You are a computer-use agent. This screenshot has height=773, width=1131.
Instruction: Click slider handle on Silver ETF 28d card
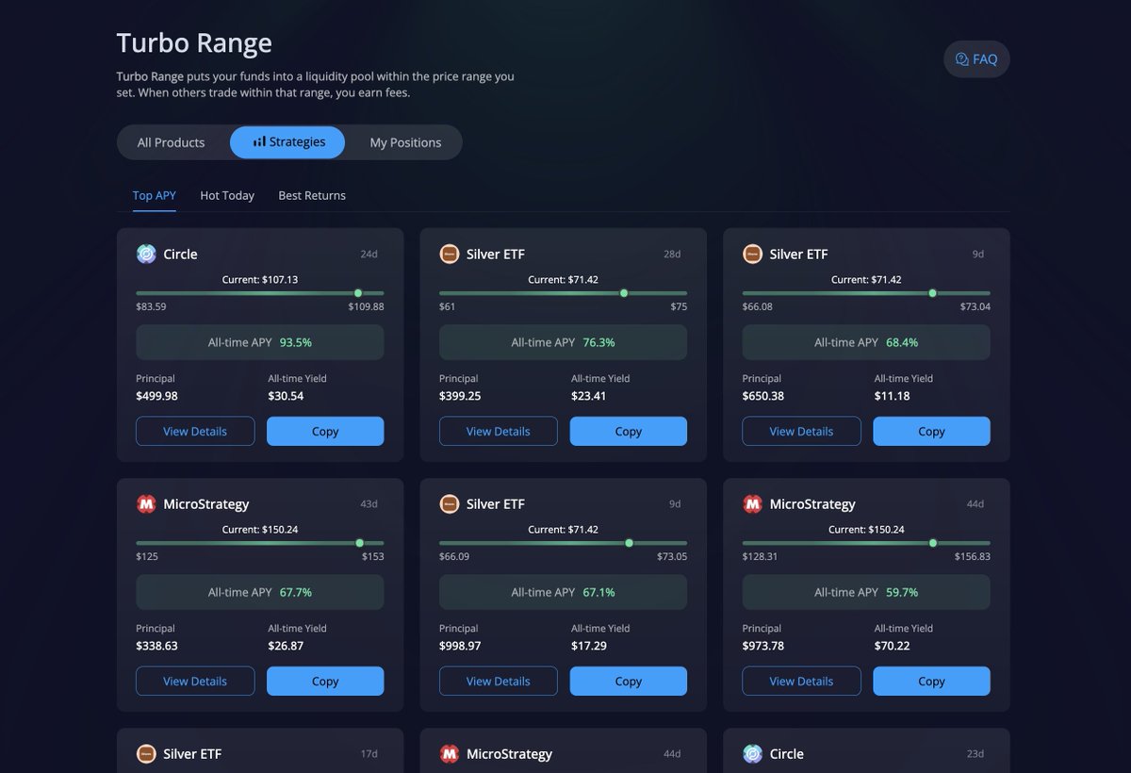[624, 293]
